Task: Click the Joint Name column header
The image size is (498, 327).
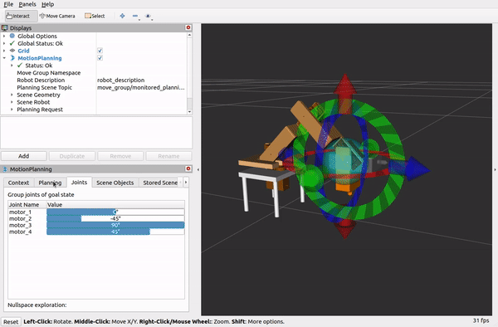Action: tap(27, 204)
